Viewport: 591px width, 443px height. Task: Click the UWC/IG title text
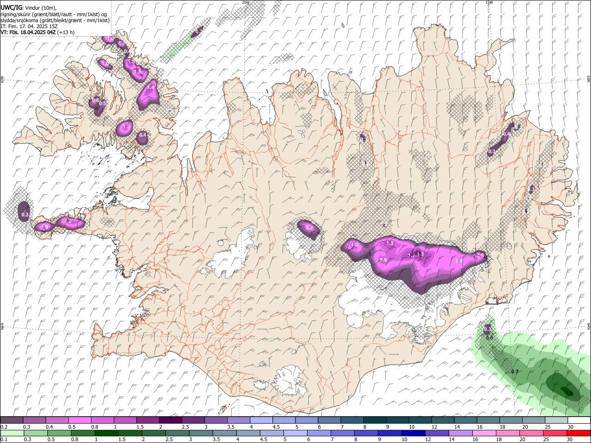pos(11,7)
